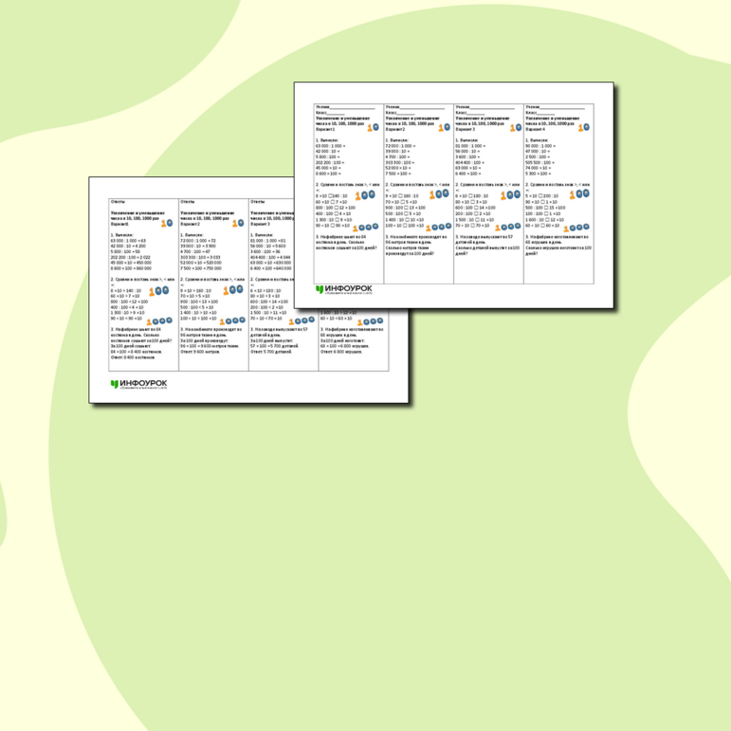Click the Инфоурок logo on the front worksheet
This screenshot has width=731, height=731.
pyautogui.click(x=344, y=289)
